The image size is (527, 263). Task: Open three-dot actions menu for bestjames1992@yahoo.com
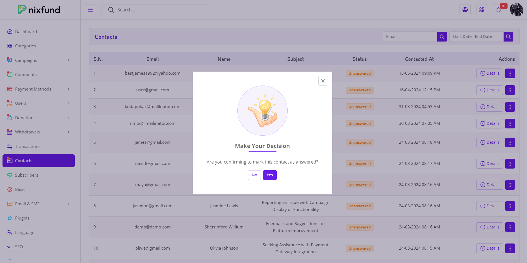point(510,74)
